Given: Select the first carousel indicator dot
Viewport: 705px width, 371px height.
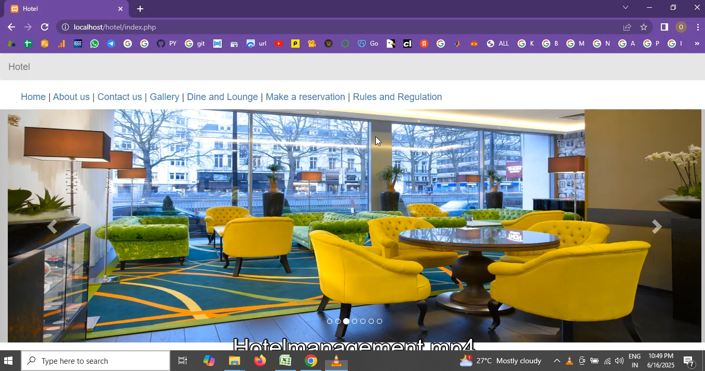Looking at the screenshot, I should coord(330,321).
